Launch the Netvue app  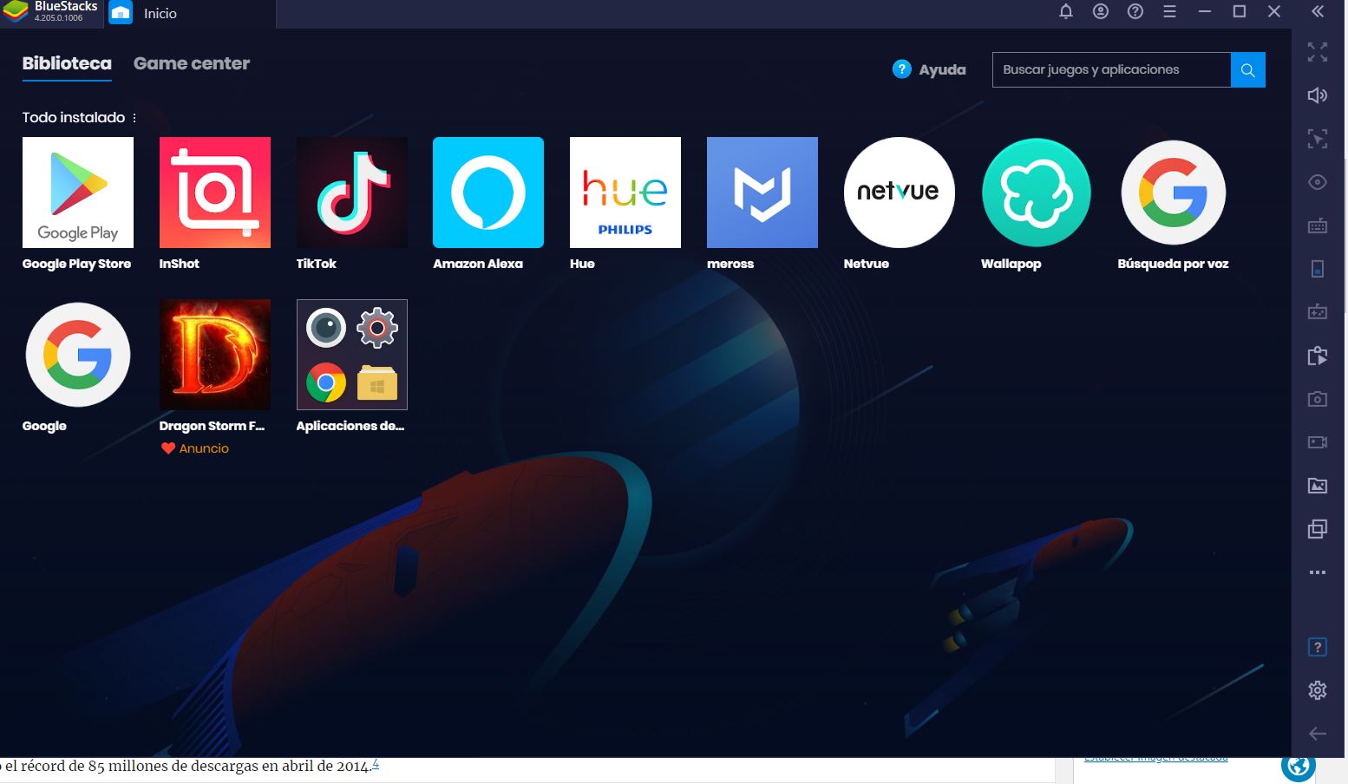pyautogui.click(x=899, y=193)
